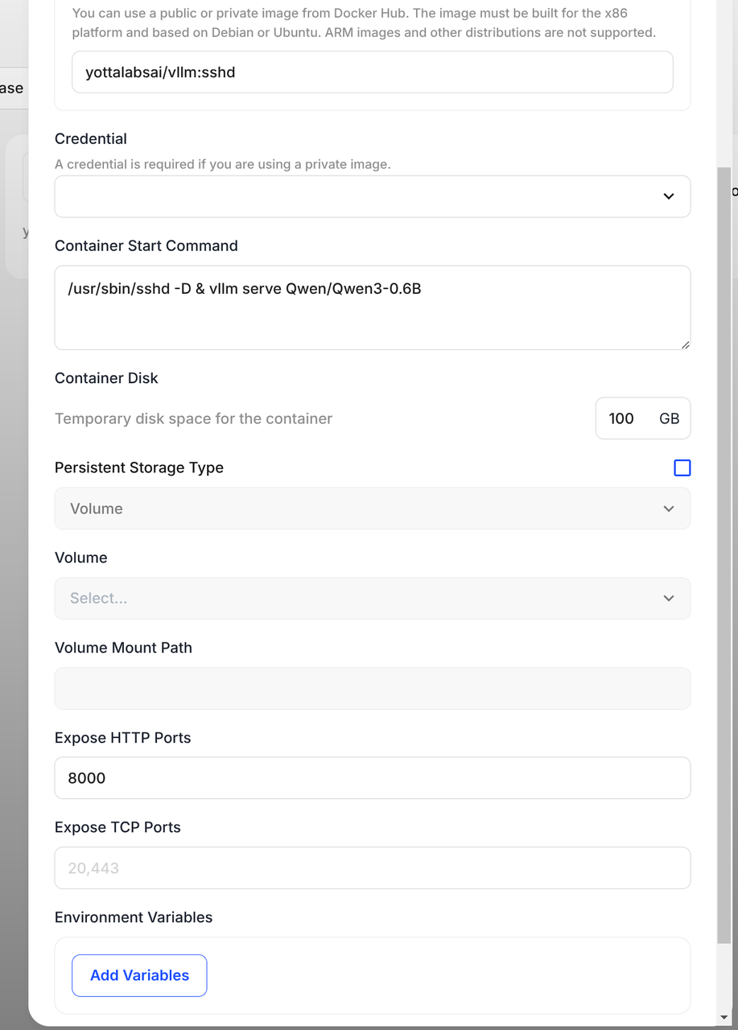Viewport: 738px width, 1030px height.
Task: Click the Container Disk size field showing 100
Action: [621, 418]
